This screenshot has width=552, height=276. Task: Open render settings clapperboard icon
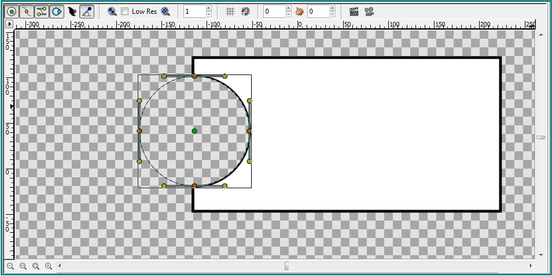pyautogui.click(x=354, y=12)
